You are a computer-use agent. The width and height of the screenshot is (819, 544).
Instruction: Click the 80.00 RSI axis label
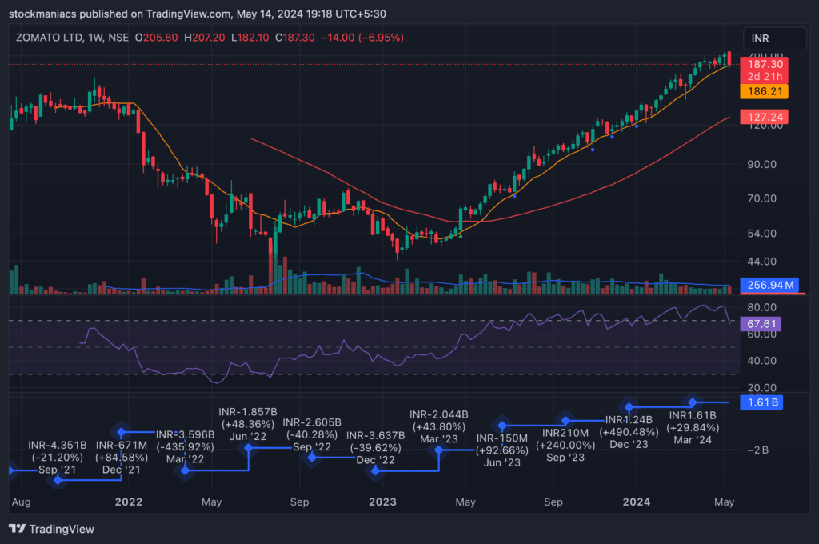(761, 307)
